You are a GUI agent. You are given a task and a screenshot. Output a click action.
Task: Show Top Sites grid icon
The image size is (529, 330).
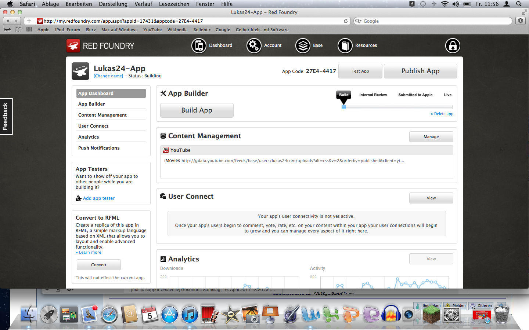29,30
